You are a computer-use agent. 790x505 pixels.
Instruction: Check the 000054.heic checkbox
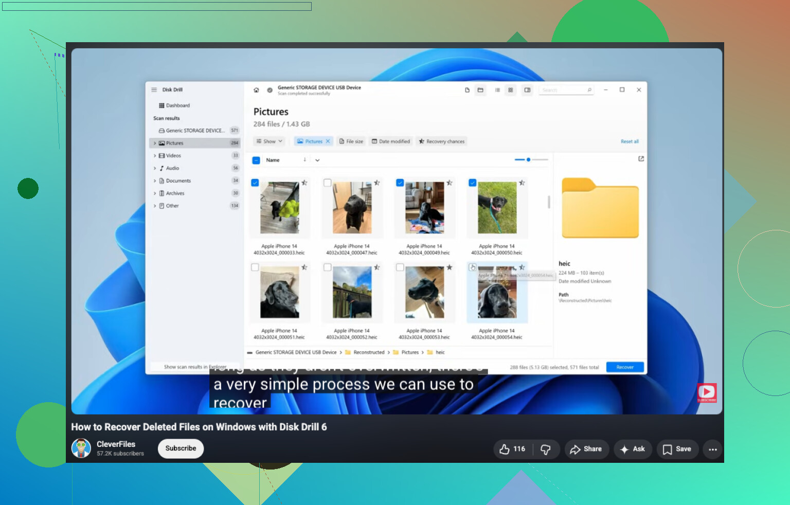coord(473,267)
